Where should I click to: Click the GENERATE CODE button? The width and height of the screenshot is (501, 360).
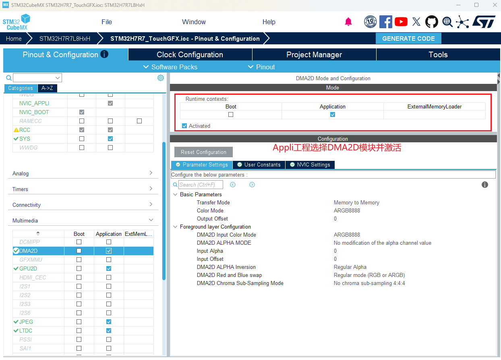point(408,39)
